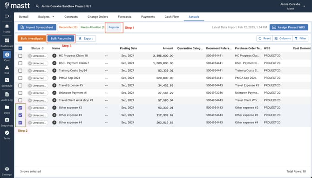Click Bulk Reconcile button
Viewport: 312px width, 178px height.
tap(61, 38)
